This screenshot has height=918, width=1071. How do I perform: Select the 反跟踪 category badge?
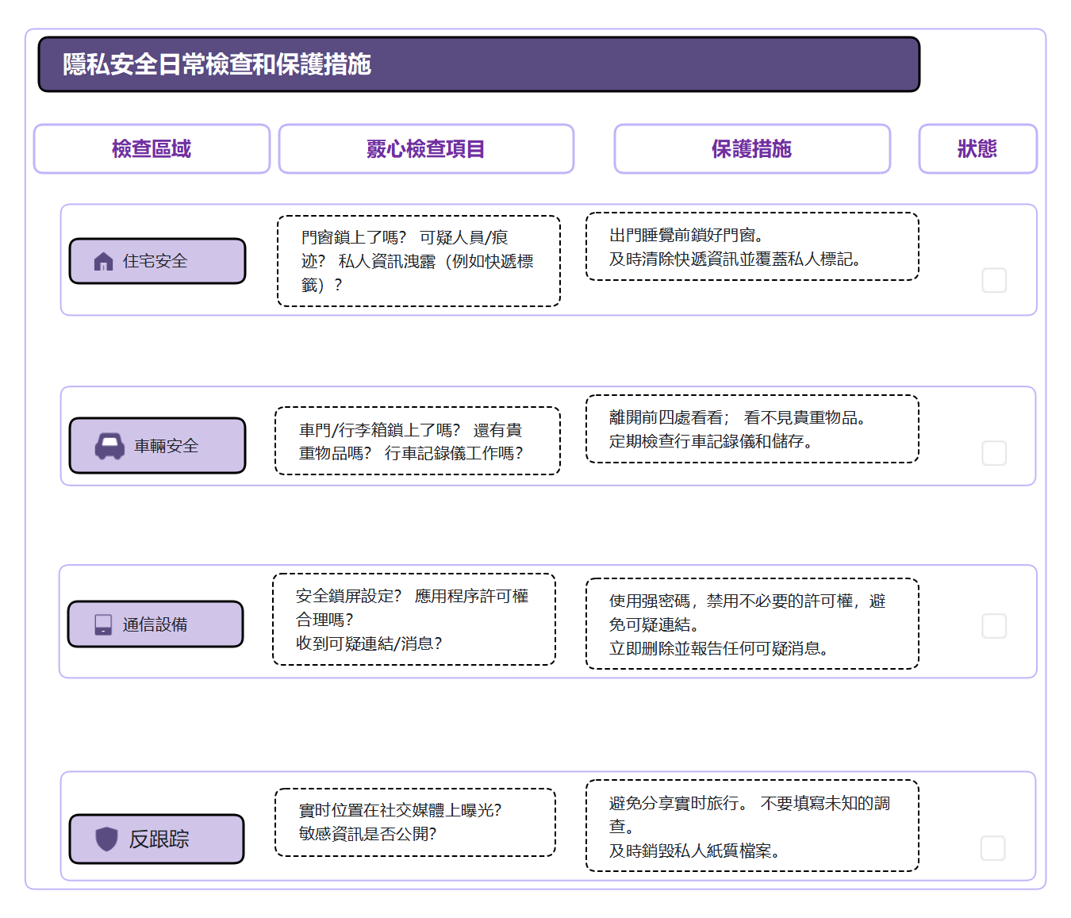tap(156, 839)
